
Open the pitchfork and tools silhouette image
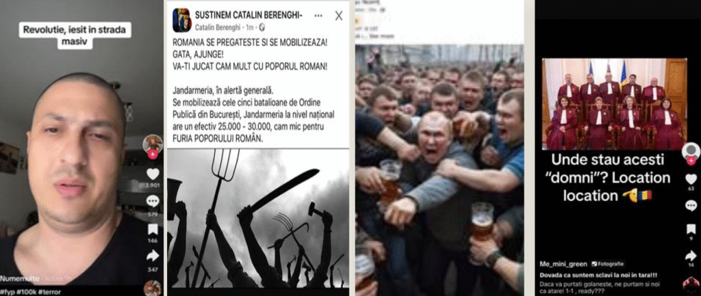click(258, 218)
